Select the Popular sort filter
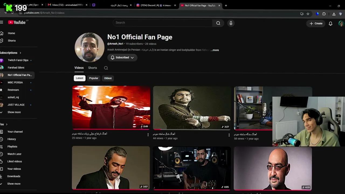 coord(94,78)
